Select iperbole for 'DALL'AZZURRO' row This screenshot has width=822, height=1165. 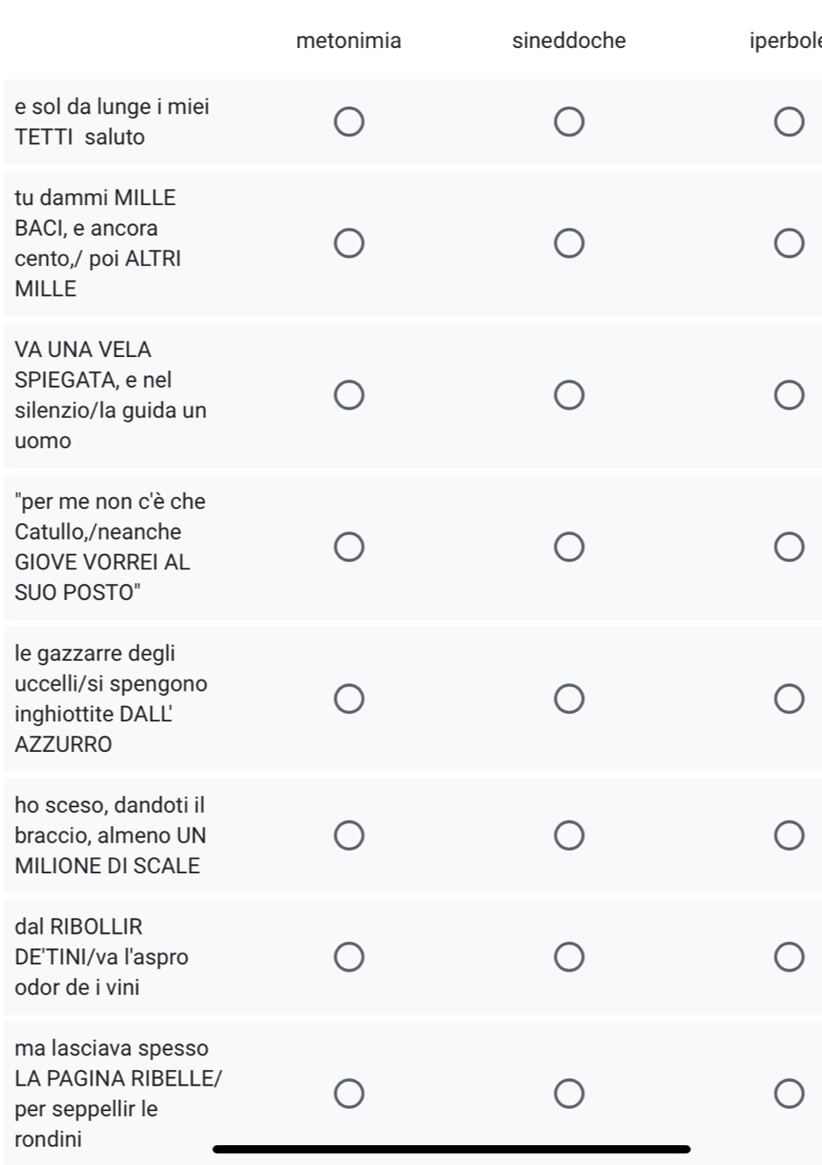click(x=789, y=699)
